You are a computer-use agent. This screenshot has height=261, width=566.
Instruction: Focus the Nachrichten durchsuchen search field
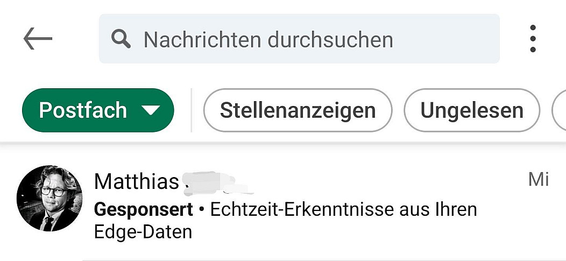pyautogui.click(x=299, y=39)
